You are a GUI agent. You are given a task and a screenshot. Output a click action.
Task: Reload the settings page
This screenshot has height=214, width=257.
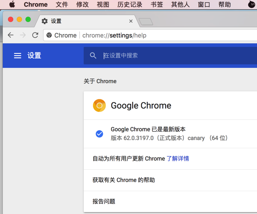(35, 35)
